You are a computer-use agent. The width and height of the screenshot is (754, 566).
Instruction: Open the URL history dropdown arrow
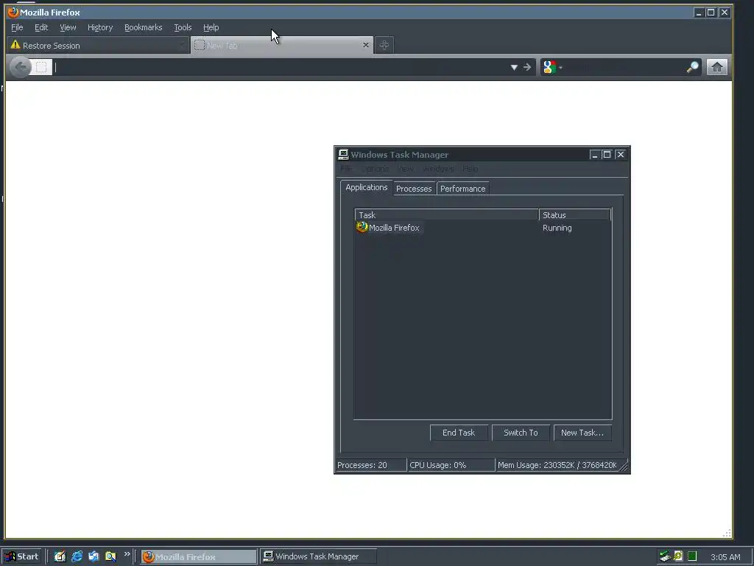coord(514,67)
